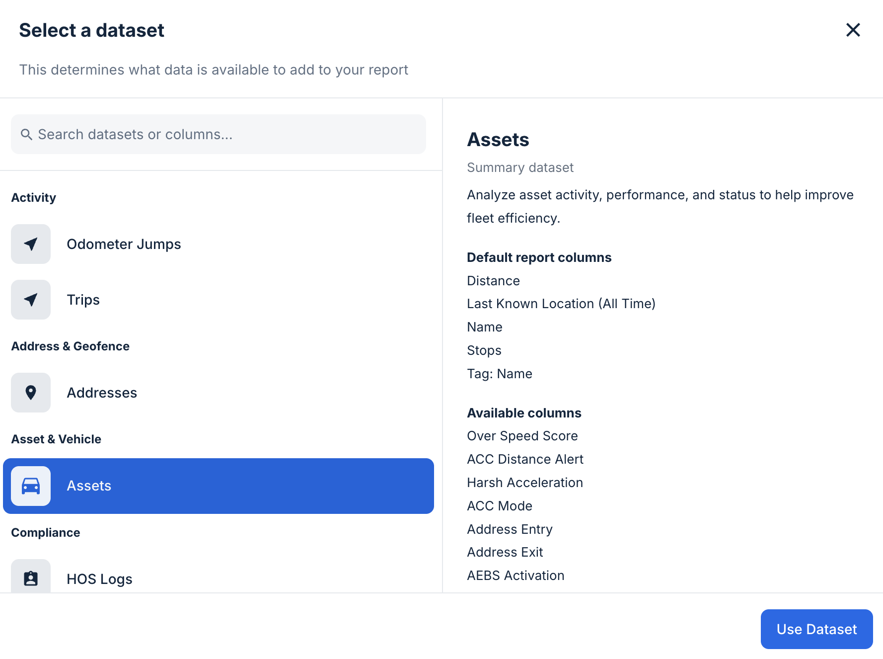Click the Addresses map pin icon

coord(31,393)
